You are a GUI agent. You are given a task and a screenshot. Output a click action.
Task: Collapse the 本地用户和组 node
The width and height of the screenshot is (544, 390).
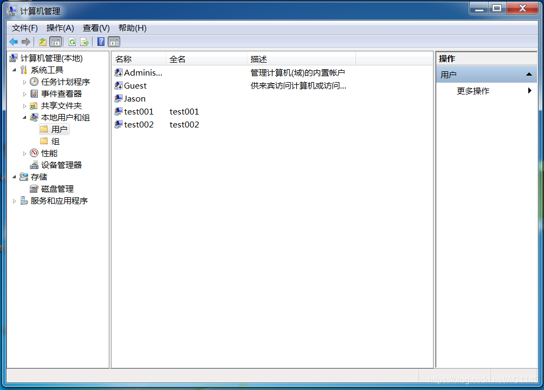24,118
